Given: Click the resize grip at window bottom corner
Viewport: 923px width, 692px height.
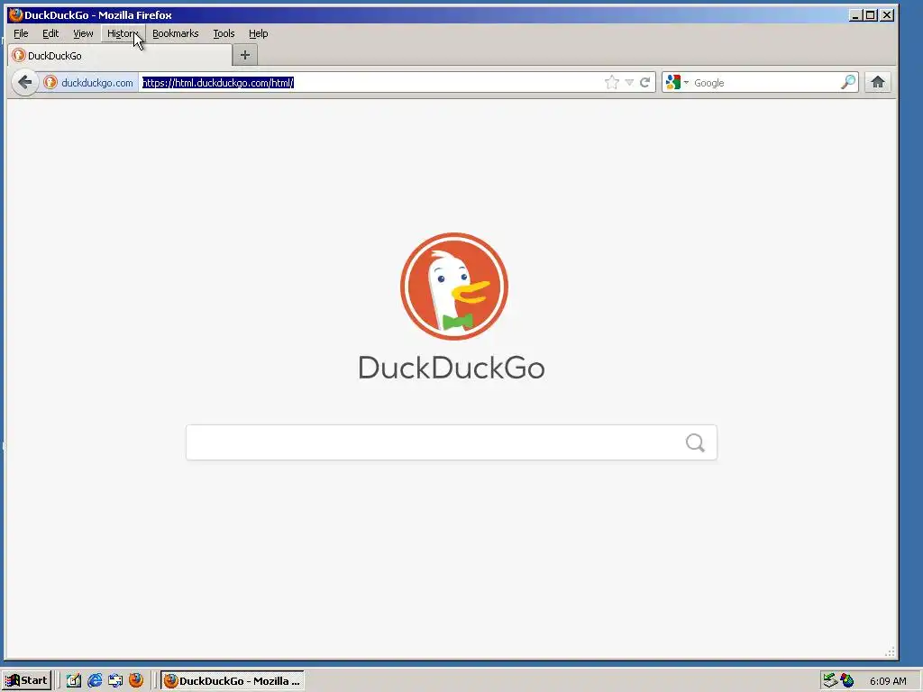Looking at the screenshot, I should coord(890,651).
